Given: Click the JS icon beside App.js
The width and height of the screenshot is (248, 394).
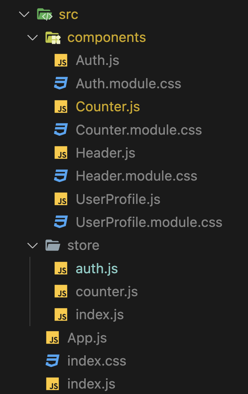Looking at the screenshot, I should (x=53, y=338).
